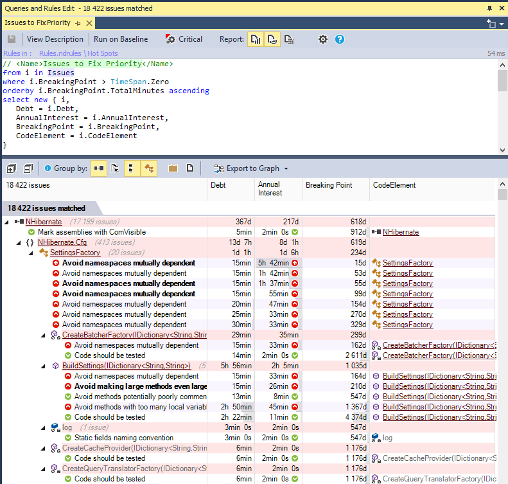Click SettingsFactory class icon in tree
Screen dimensions: 508x484
click(x=44, y=253)
